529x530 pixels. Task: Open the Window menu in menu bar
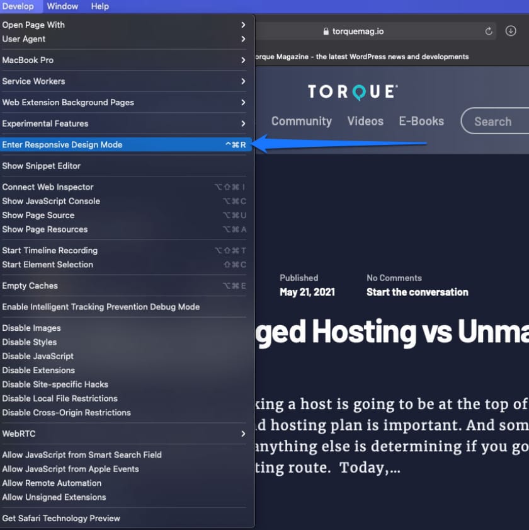coord(62,6)
